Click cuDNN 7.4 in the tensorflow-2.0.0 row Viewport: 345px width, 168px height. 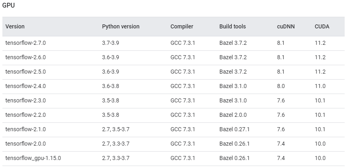(x=281, y=144)
